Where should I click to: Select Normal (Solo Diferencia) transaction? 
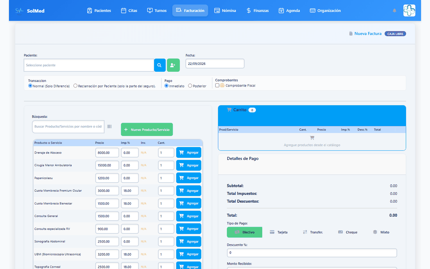pos(30,86)
